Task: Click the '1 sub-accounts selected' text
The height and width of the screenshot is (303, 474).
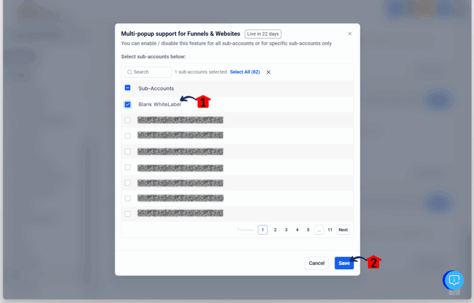Action: [x=201, y=72]
